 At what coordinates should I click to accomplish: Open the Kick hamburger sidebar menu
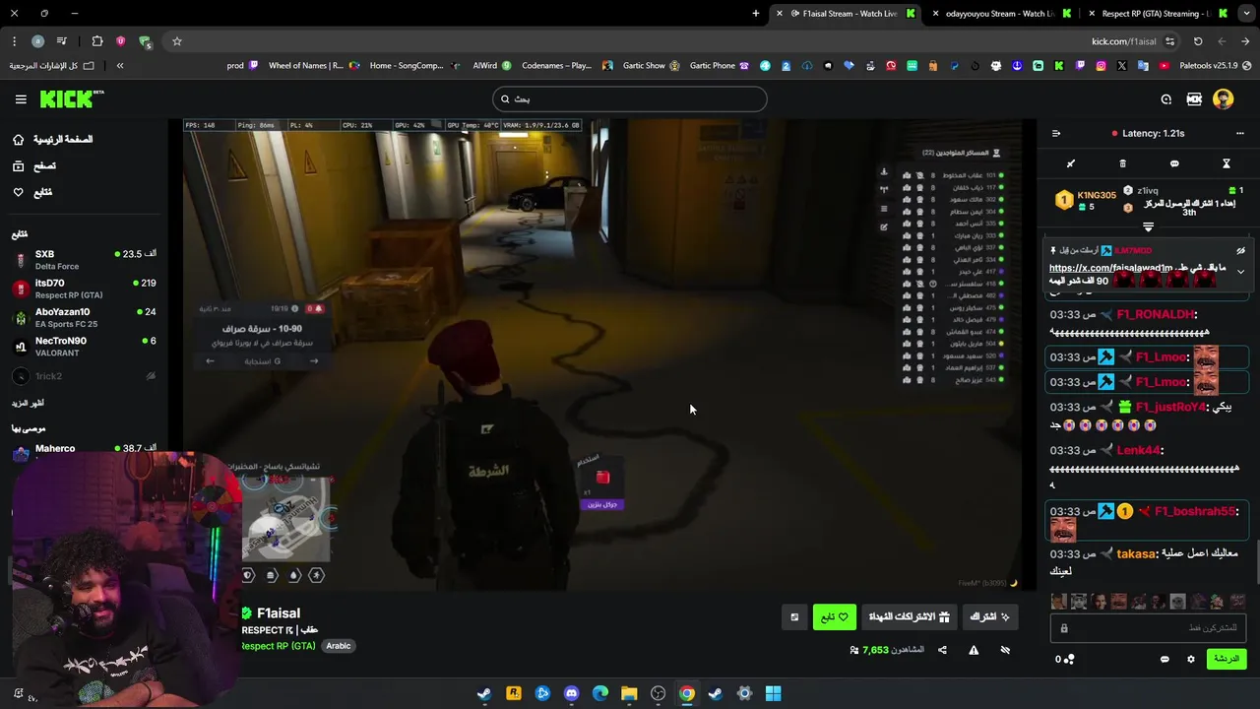(21, 99)
